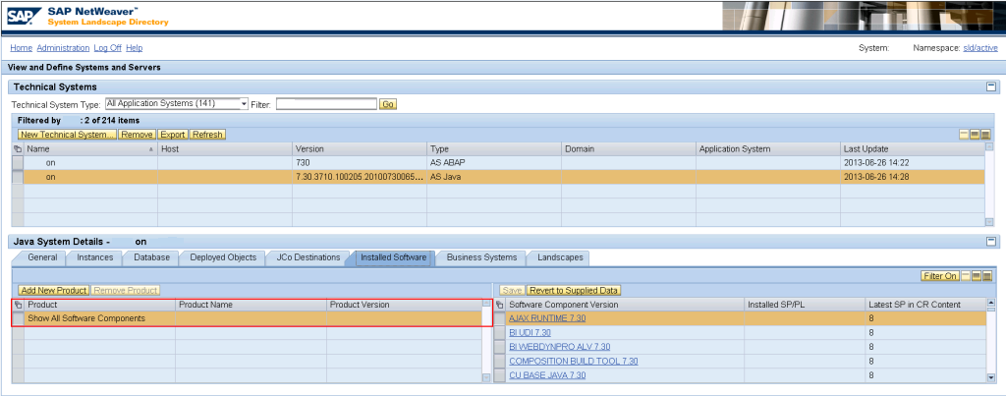
Task: Refresh the technical systems list
Action: click(x=207, y=135)
